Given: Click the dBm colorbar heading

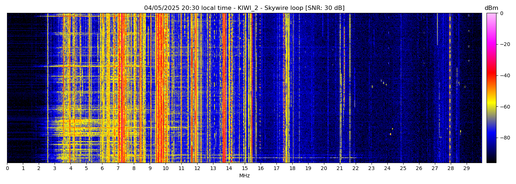Looking at the screenshot, I should [491, 8].
